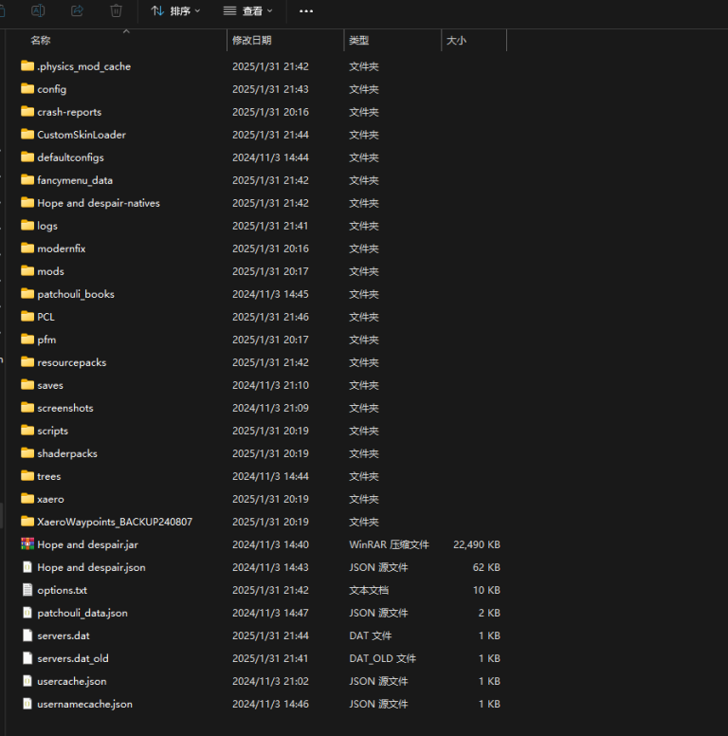728x736 pixels.
Task: Click the 类型 column header
Action: (358, 41)
